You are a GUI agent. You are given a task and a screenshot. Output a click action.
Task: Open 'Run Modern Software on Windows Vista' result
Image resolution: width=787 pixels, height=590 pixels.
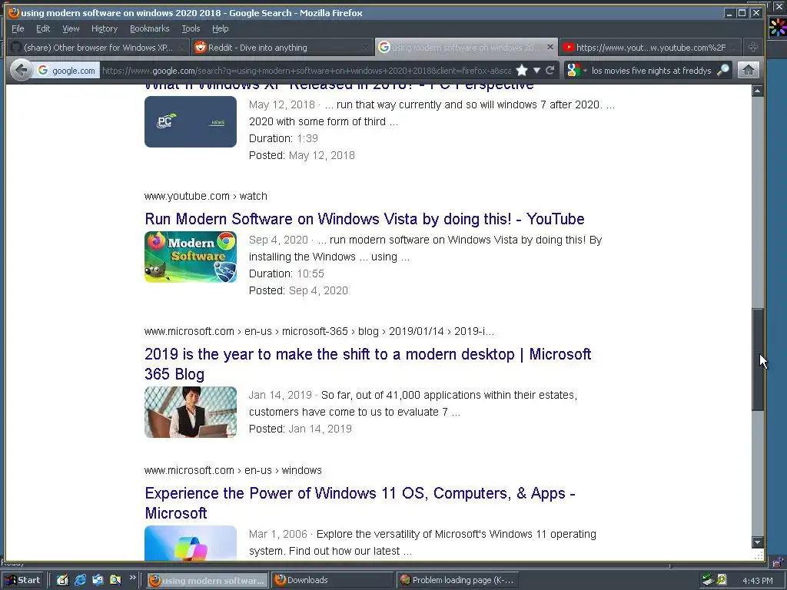(364, 219)
